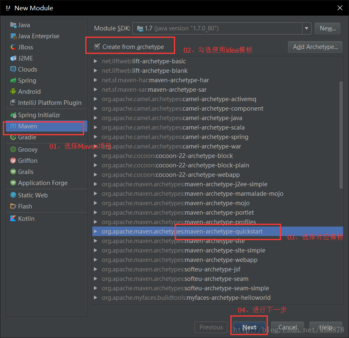Select maven-archetype-site-simple row

coord(218,250)
